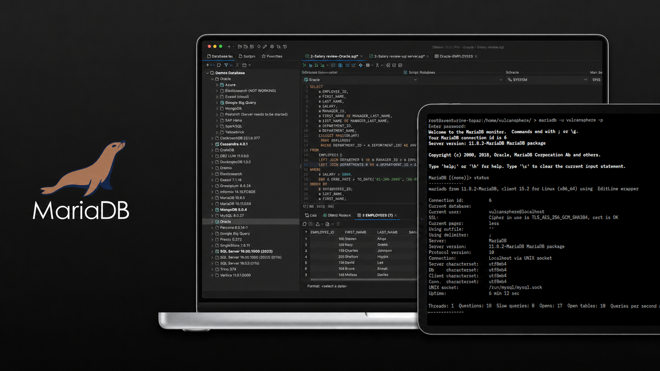Click the filter funnel icon in navigator toolbar
This screenshot has height=371, width=660.
tap(226, 65)
